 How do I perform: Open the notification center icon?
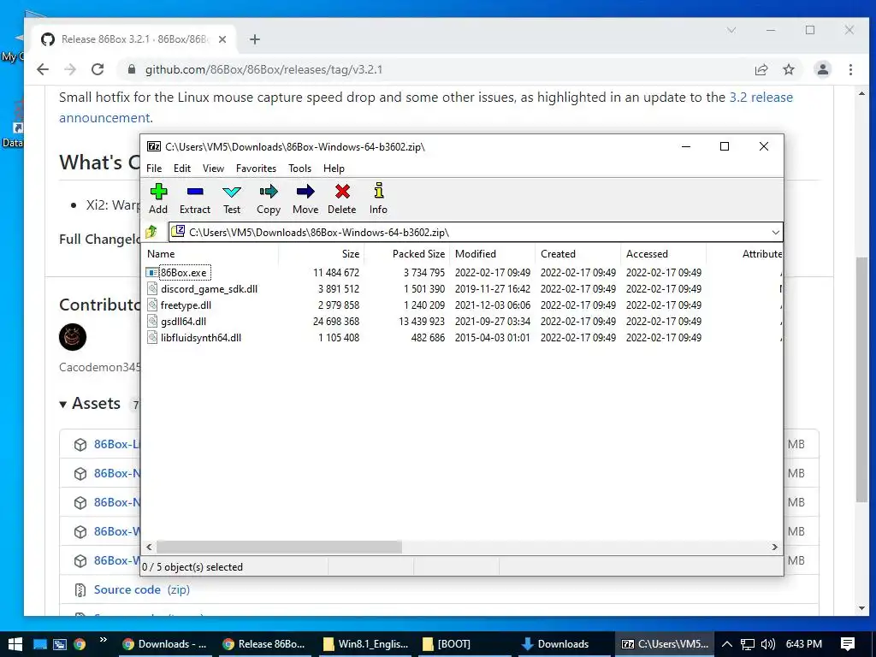coord(848,644)
